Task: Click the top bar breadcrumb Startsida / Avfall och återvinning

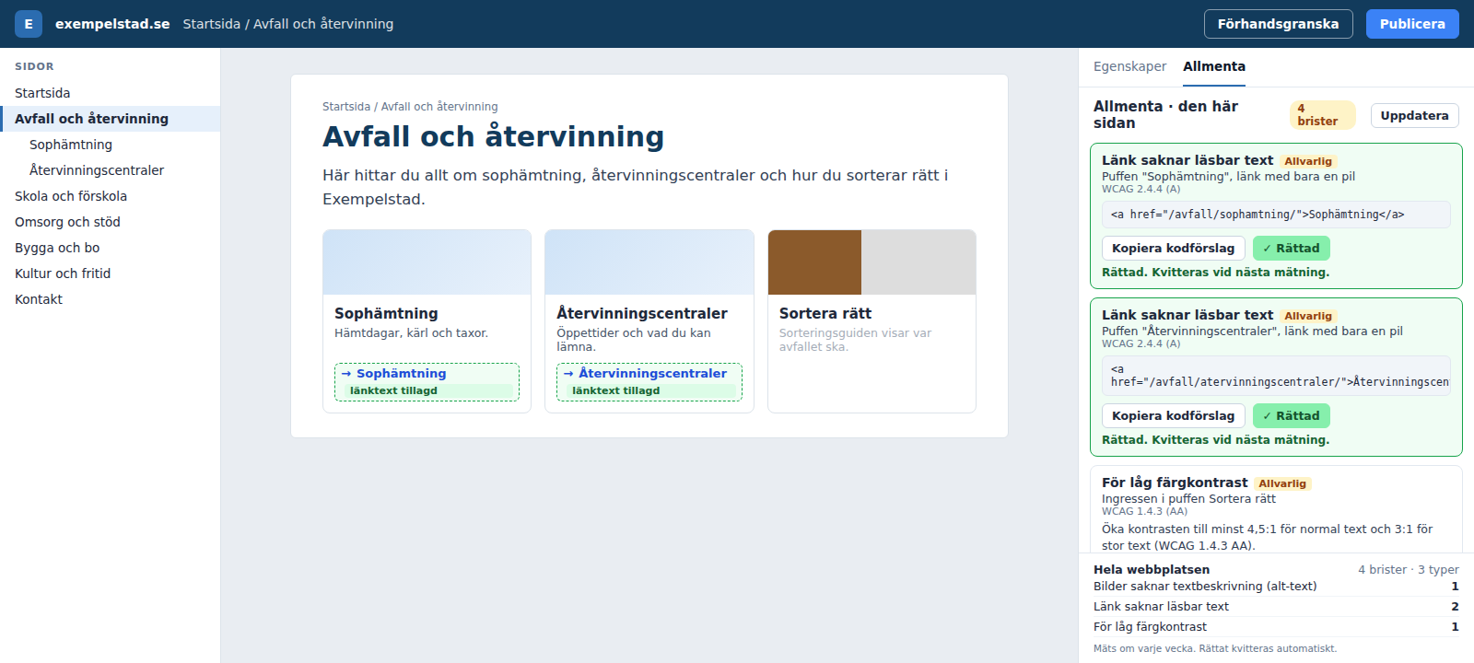Action: (x=287, y=24)
